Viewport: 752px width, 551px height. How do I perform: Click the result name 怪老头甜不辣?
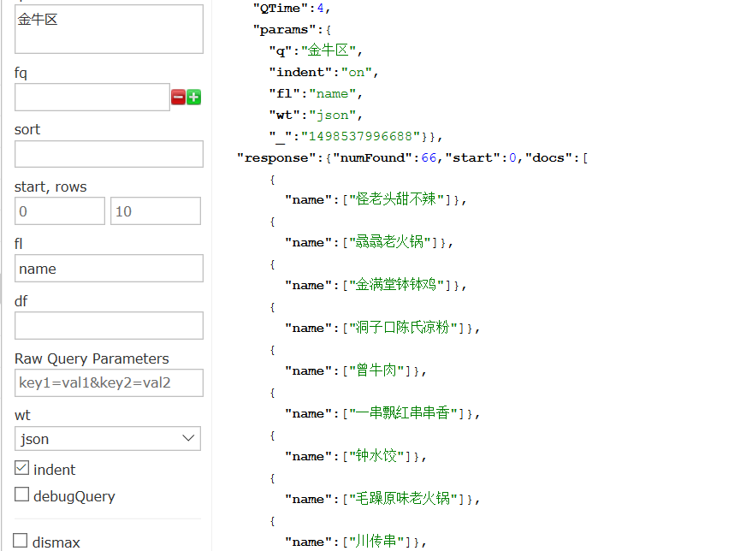(x=396, y=199)
